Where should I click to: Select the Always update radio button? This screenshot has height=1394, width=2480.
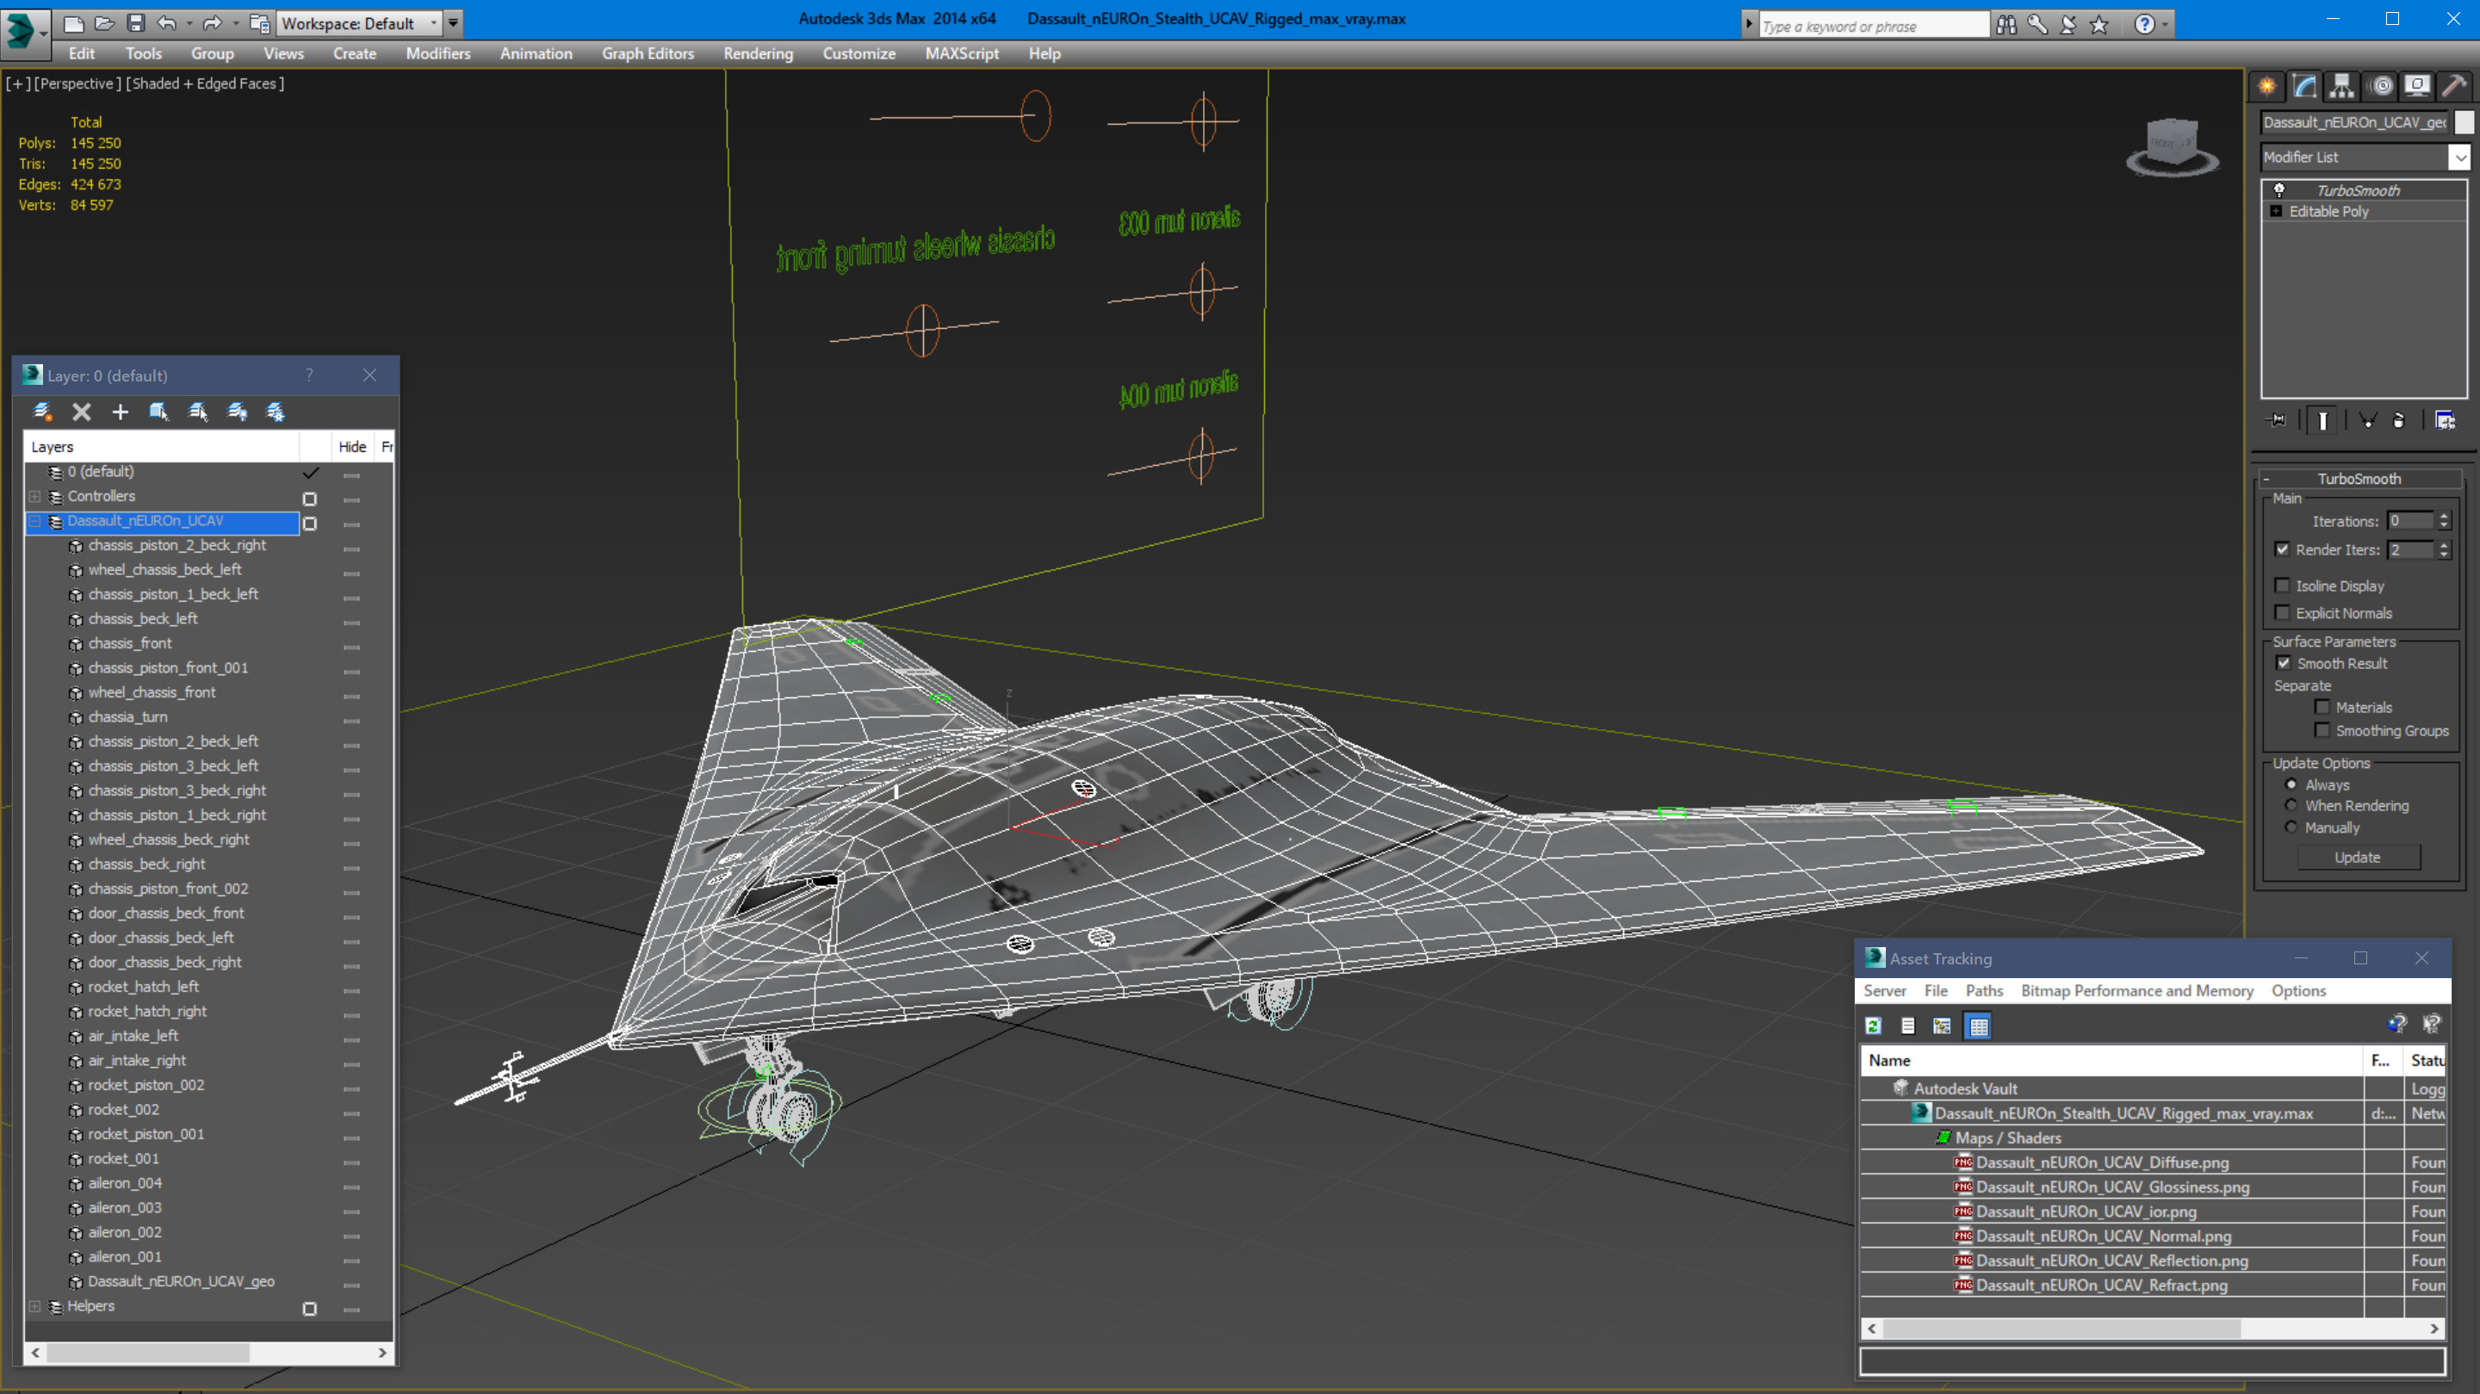point(2291,784)
